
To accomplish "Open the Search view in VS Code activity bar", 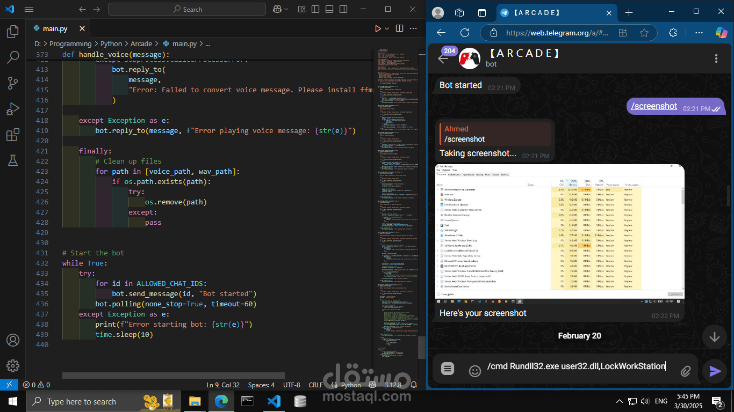I will pos(13,57).
